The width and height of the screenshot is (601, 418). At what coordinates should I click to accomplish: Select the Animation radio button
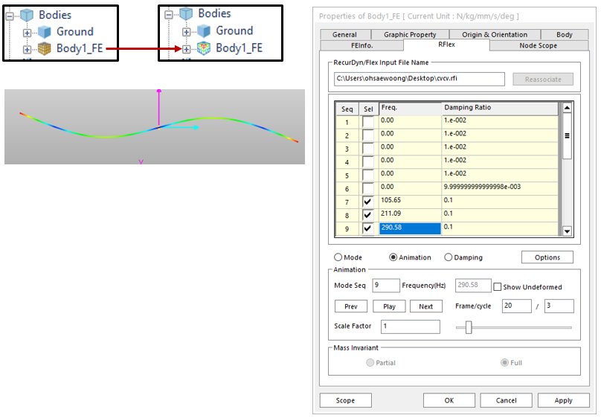(393, 257)
